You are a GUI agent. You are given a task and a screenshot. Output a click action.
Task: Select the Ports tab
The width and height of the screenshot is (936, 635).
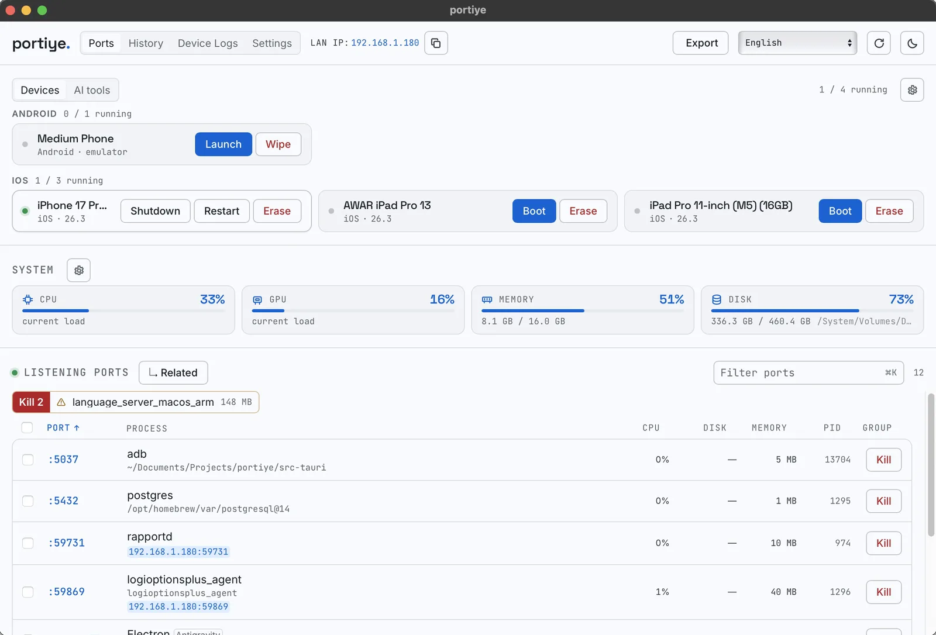(101, 43)
